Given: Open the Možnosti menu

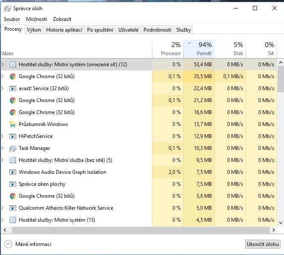Looking at the screenshot, I should (x=36, y=19).
